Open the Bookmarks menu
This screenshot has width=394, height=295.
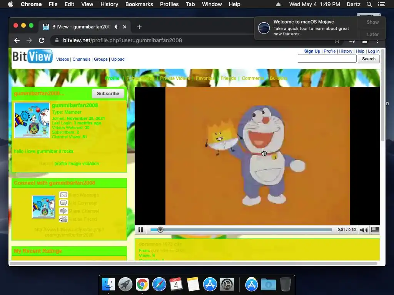coord(139,4)
